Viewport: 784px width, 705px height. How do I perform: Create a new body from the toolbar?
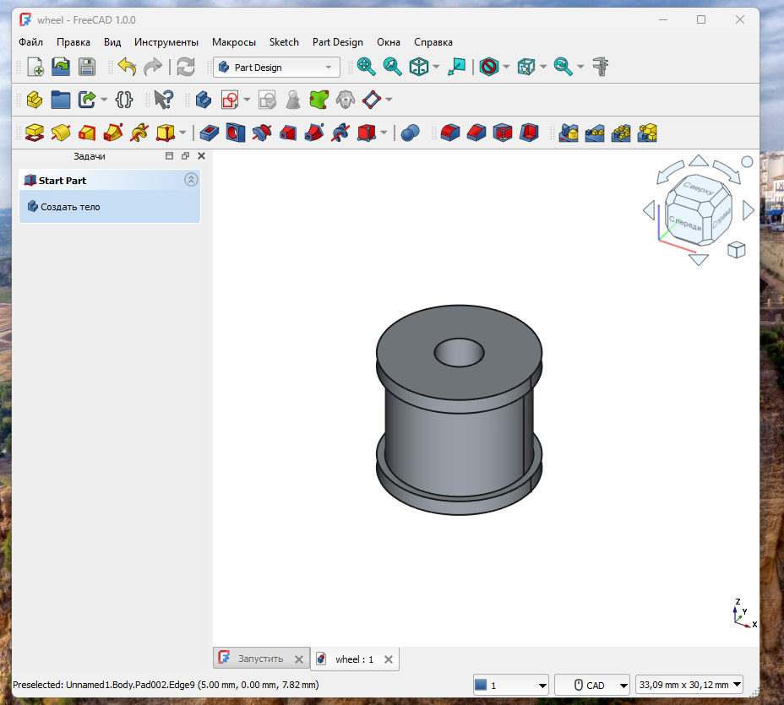click(x=203, y=100)
